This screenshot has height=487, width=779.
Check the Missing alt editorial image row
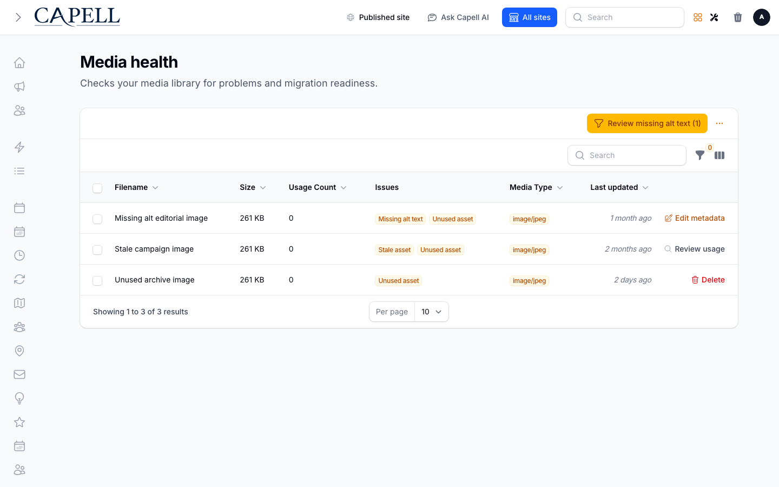[x=97, y=219]
